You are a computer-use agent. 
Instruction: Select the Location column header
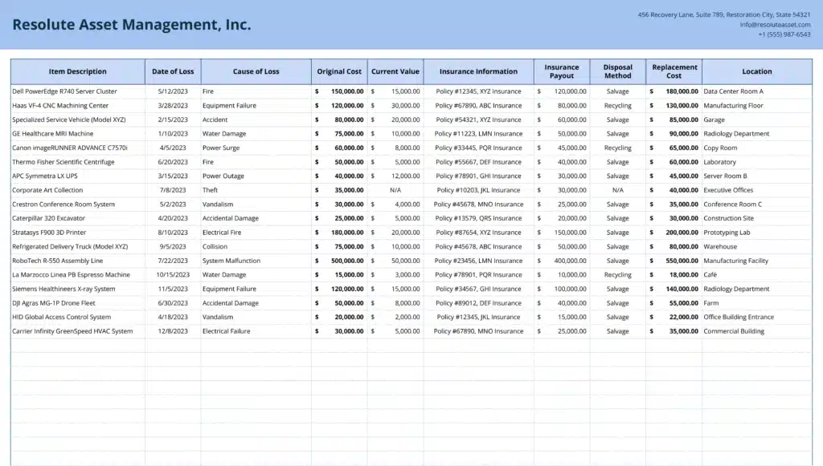(755, 71)
